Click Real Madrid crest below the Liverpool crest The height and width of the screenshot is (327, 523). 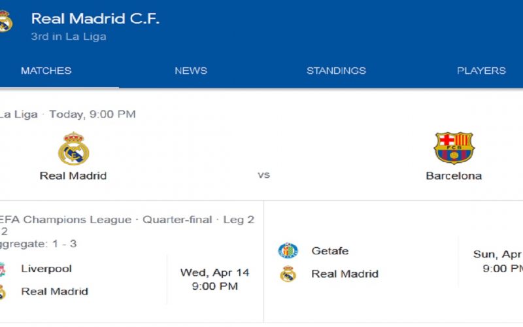(3, 292)
